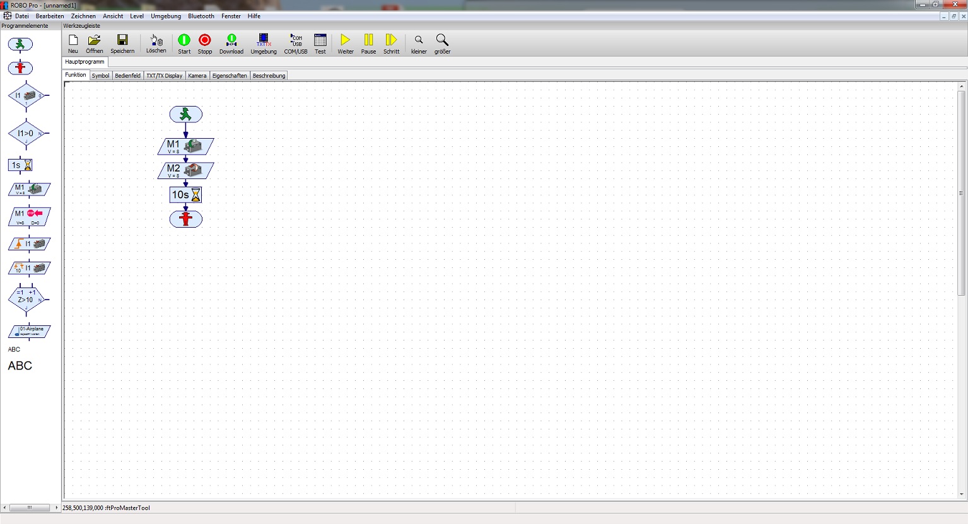Click the Speichern disk icon
This screenshot has width=968, height=524.
[x=122, y=41]
